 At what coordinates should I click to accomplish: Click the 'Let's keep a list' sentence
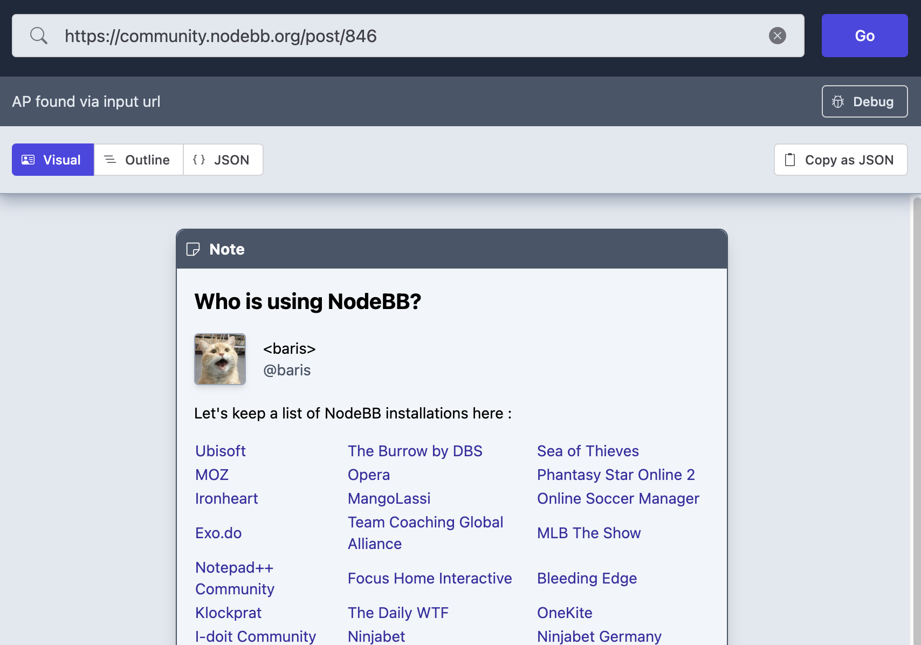coord(353,413)
